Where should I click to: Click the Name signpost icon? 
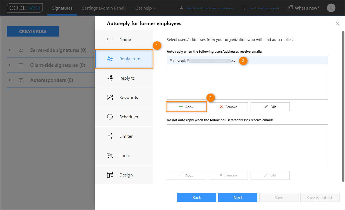coord(110,40)
